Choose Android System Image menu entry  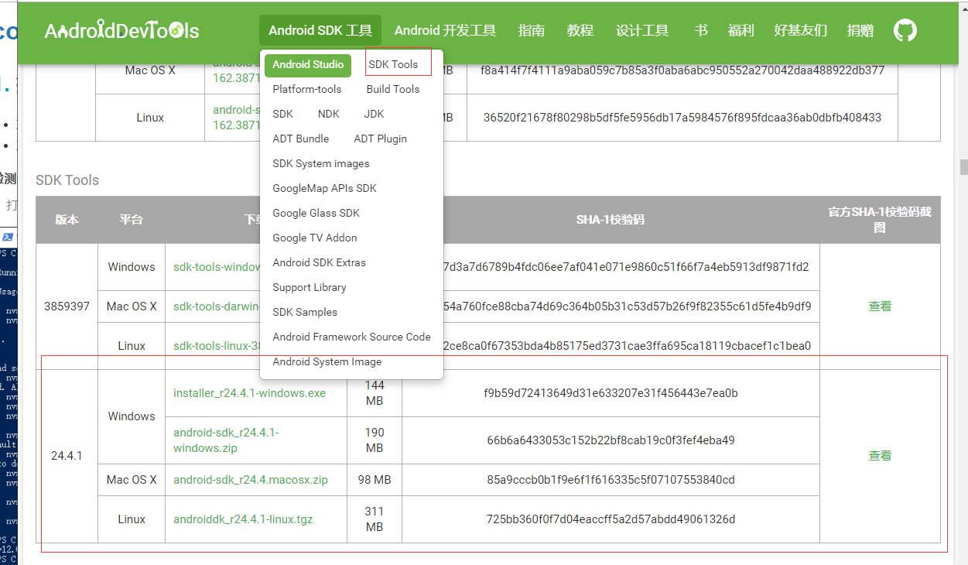327,362
